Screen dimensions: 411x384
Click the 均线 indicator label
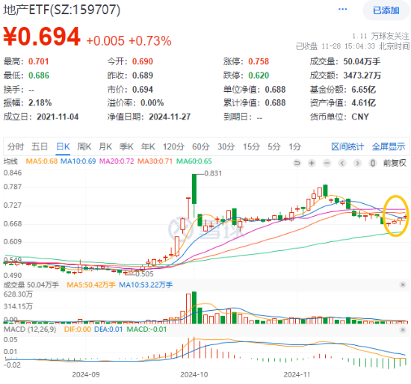[x=10, y=161]
